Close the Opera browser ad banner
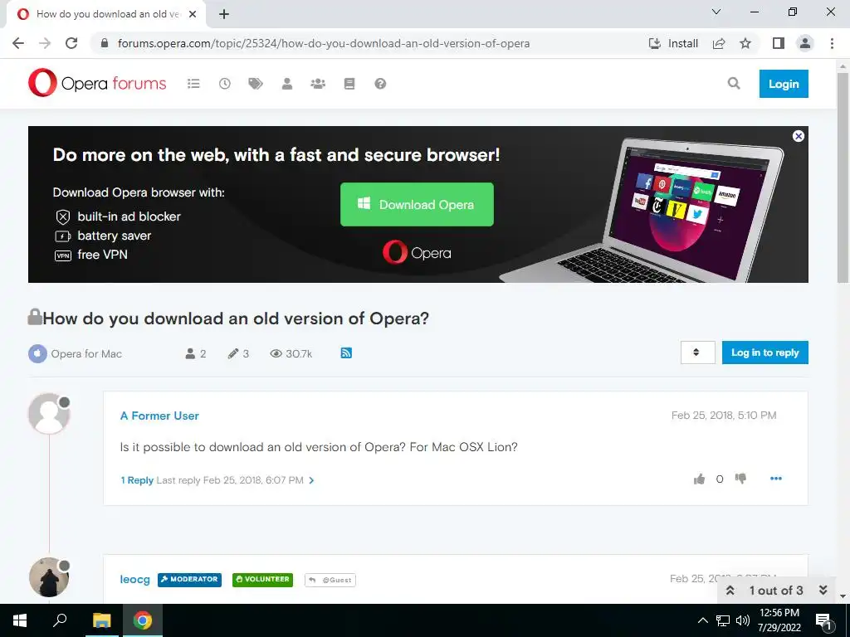 (798, 136)
